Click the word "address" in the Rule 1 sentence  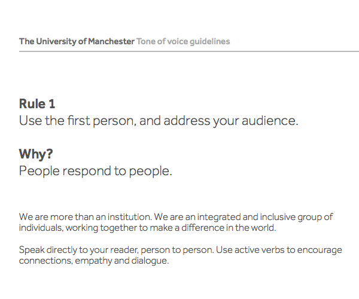(x=187, y=121)
